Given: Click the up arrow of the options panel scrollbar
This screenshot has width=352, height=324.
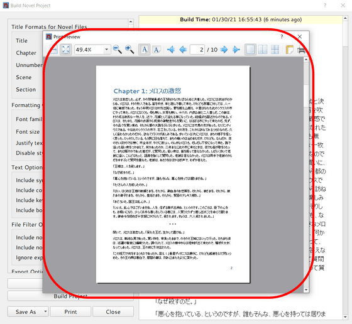Looking at the screenshot, I should [x=131, y=22].
